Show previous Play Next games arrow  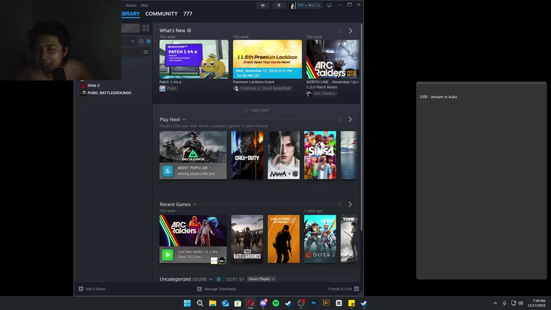pyautogui.click(x=340, y=119)
